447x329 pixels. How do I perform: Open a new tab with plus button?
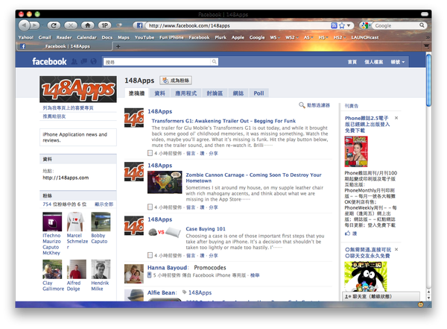[118, 46]
